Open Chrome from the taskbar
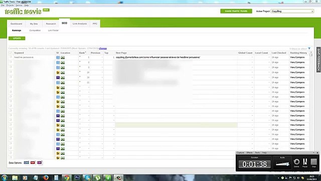This screenshot has width=321, height=181. click(x=67, y=177)
